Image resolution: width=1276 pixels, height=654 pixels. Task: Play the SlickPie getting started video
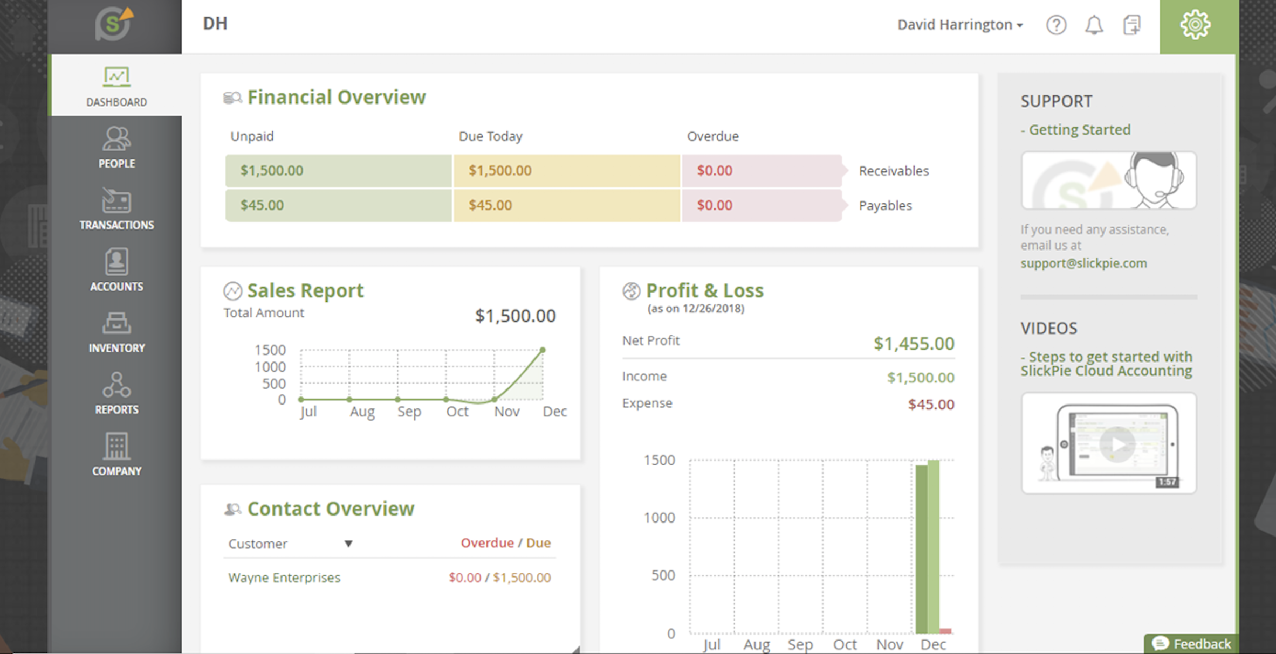click(x=1116, y=444)
